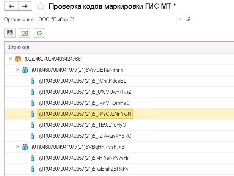234x176 pixels.
Task: Click the bottle icon of 5_.ZRAQaXY8RQ row
Action: point(32,136)
